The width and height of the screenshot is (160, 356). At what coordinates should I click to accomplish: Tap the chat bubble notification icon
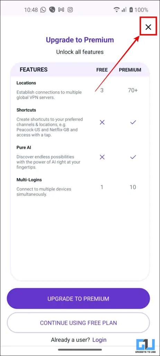click(52, 10)
